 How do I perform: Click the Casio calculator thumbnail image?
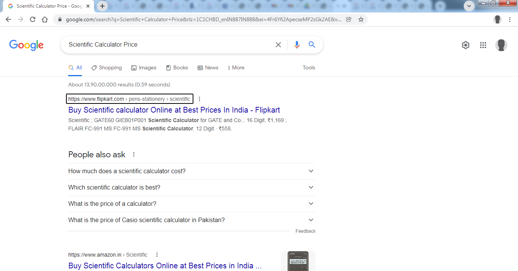pyautogui.click(x=298, y=261)
